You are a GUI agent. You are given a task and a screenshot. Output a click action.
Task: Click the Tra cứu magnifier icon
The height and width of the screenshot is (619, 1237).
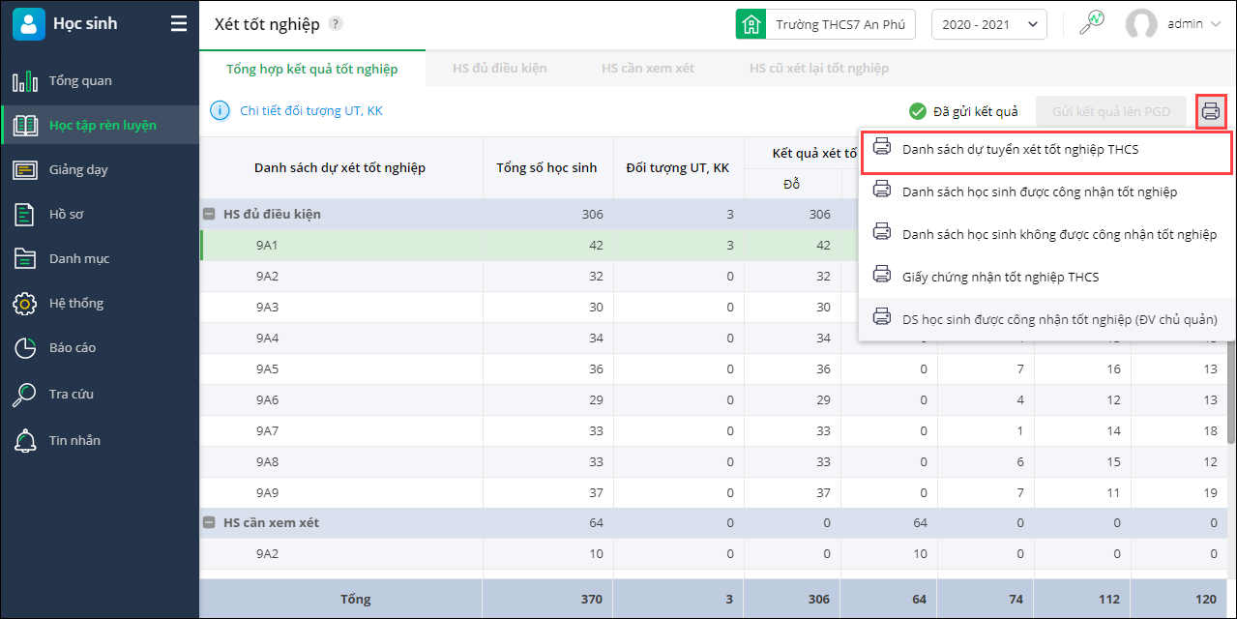pos(25,394)
